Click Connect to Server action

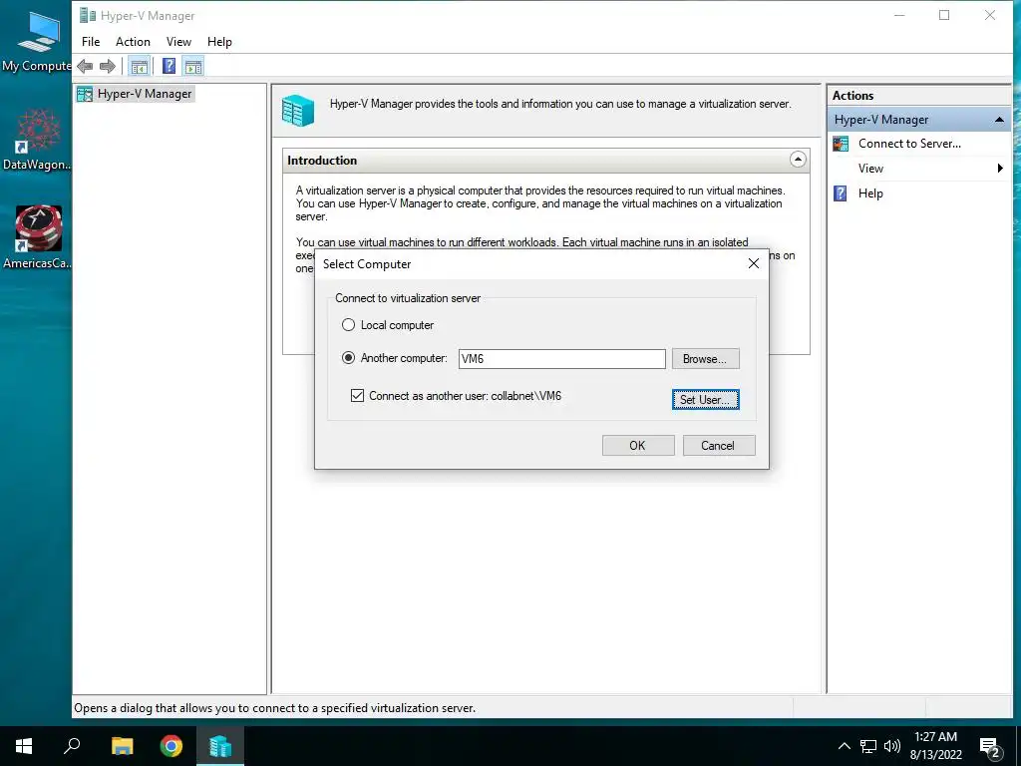[909, 144]
